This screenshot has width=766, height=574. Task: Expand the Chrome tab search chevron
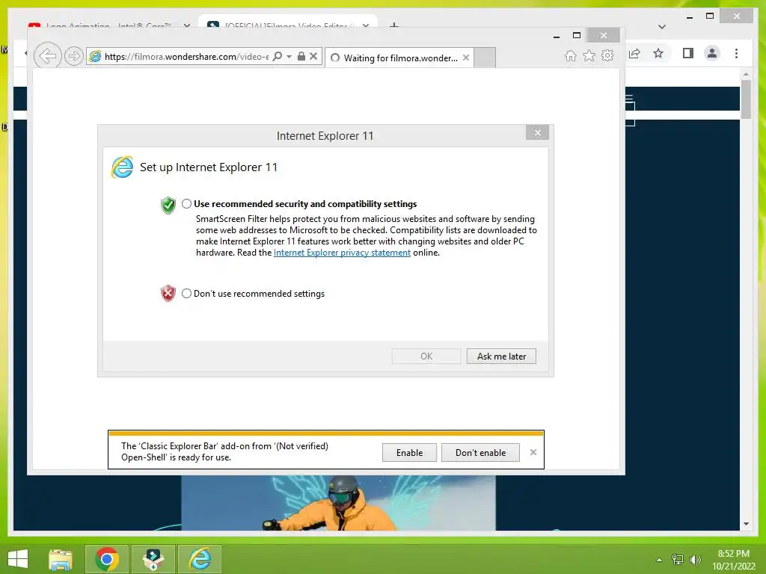(662, 27)
